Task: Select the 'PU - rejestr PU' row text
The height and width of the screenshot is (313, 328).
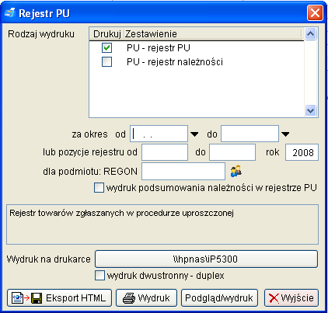Action: tap(159, 48)
